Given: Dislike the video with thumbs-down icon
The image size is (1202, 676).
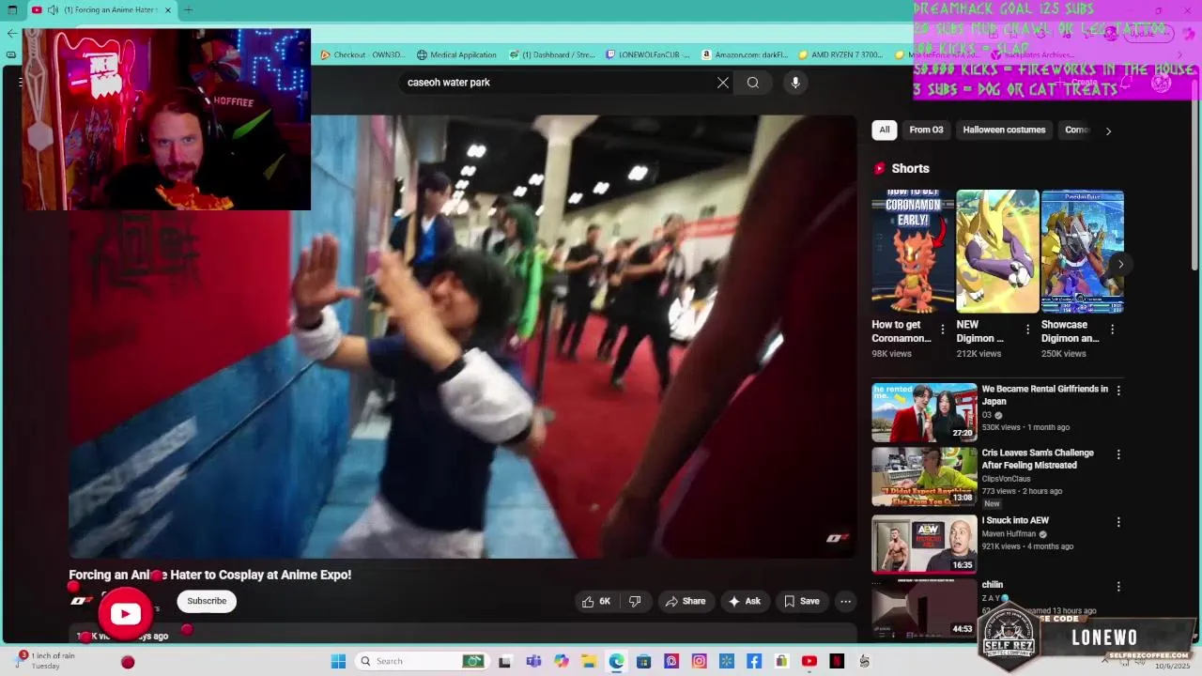Looking at the screenshot, I should pos(635,601).
